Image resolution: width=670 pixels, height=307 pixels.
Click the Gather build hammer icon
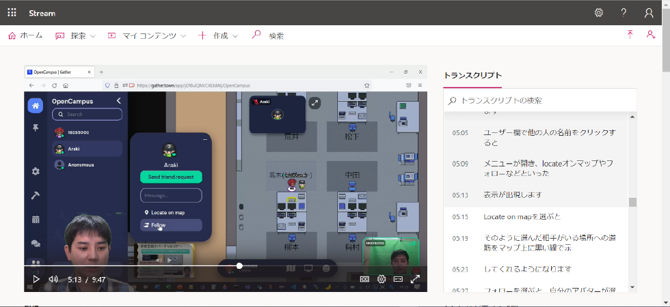[36, 195]
